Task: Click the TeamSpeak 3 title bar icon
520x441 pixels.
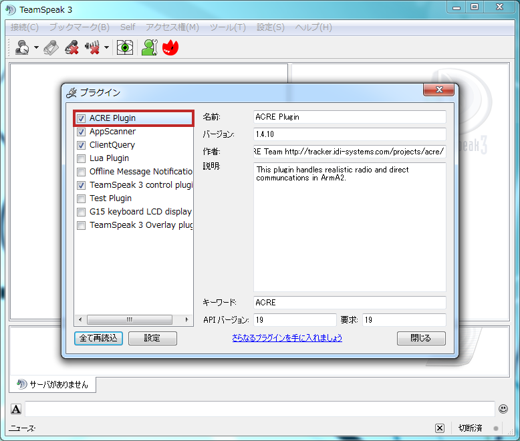Action: [11, 9]
